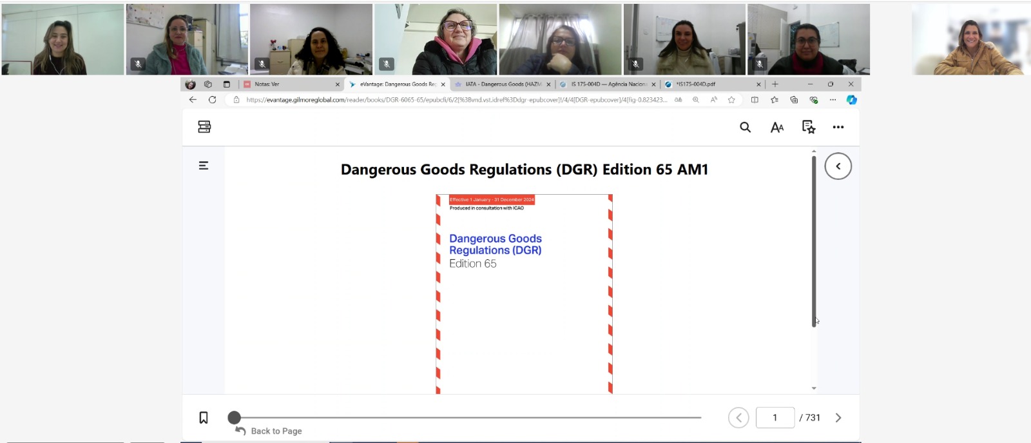Open the reader more options ellipsis
The width and height of the screenshot is (1031, 443).
[x=838, y=127]
